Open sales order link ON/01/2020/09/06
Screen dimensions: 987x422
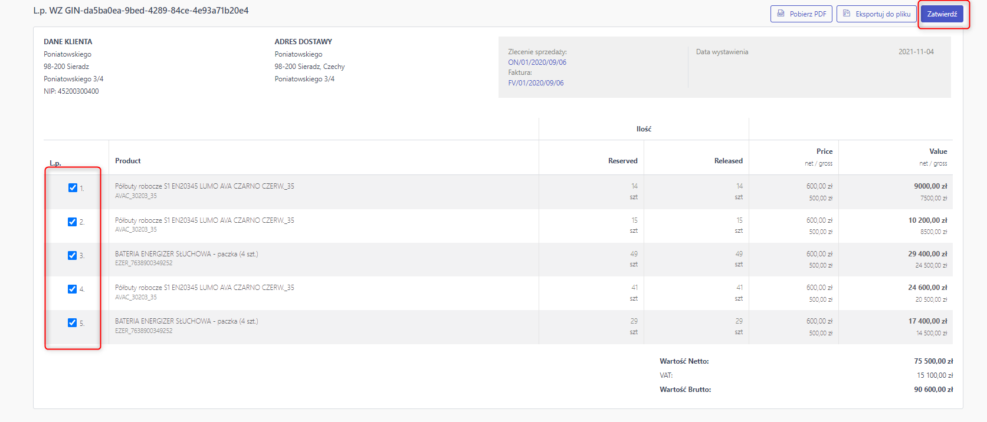(537, 62)
